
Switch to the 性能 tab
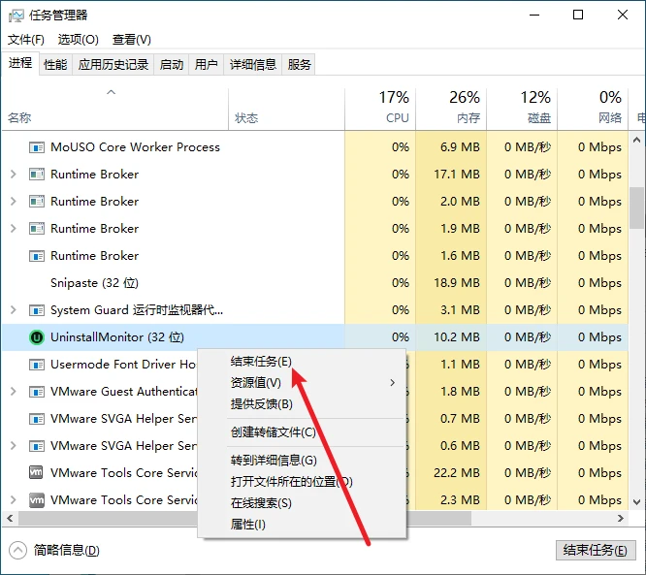[55, 65]
